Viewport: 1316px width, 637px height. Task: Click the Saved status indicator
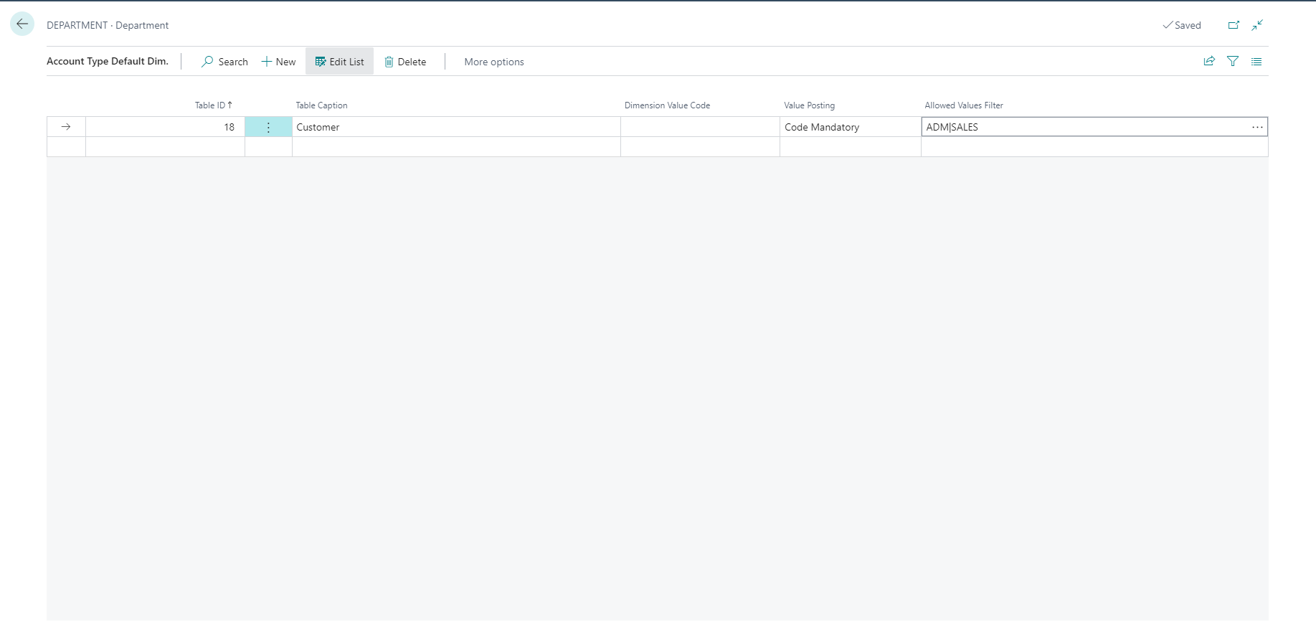[x=1182, y=25]
